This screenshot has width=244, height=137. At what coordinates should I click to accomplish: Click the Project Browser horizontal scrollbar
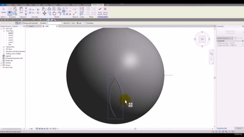[12, 129]
